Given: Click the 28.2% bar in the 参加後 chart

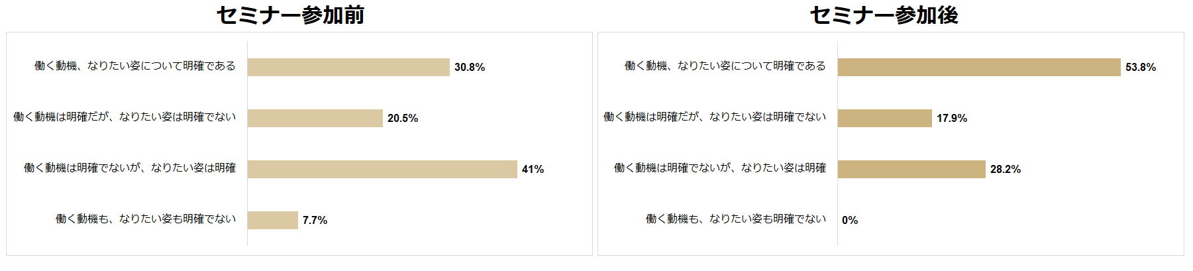Looking at the screenshot, I should tap(911, 169).
